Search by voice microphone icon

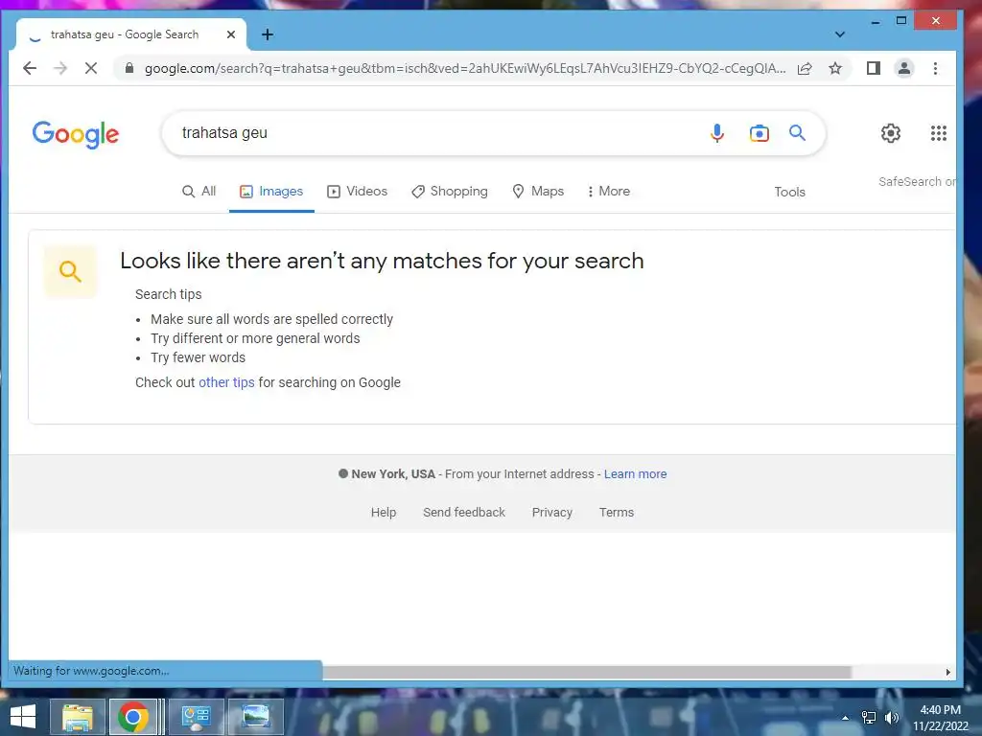717,132
